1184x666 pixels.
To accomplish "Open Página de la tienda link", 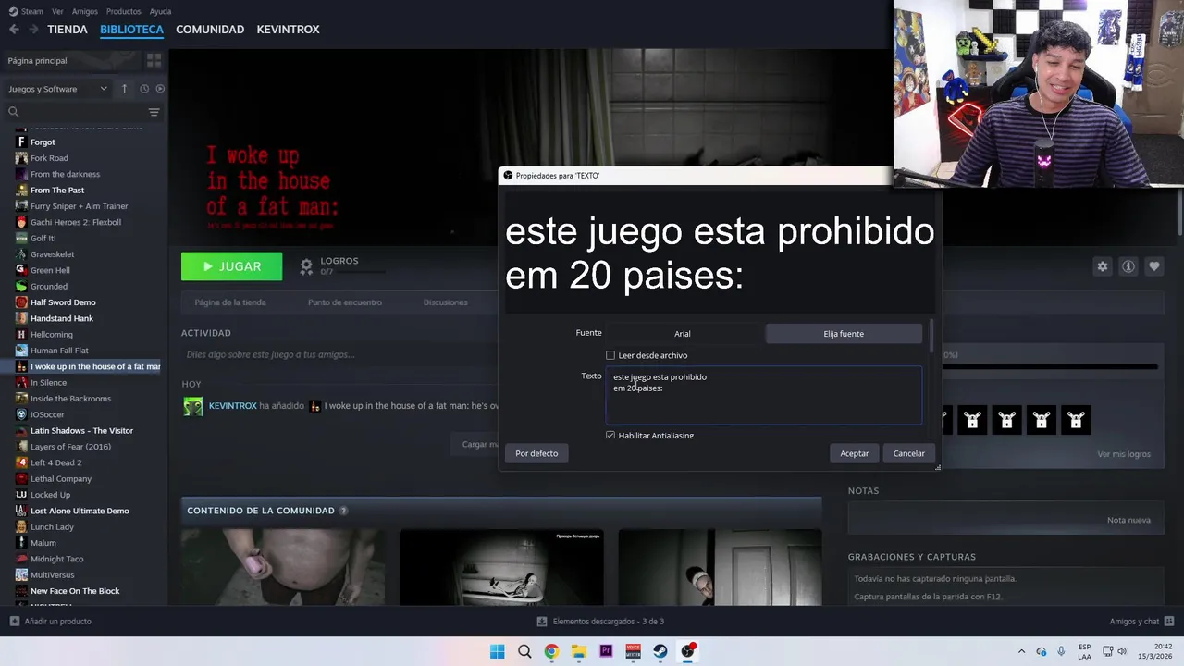I will pyautogui.click(x=230, y=302).
